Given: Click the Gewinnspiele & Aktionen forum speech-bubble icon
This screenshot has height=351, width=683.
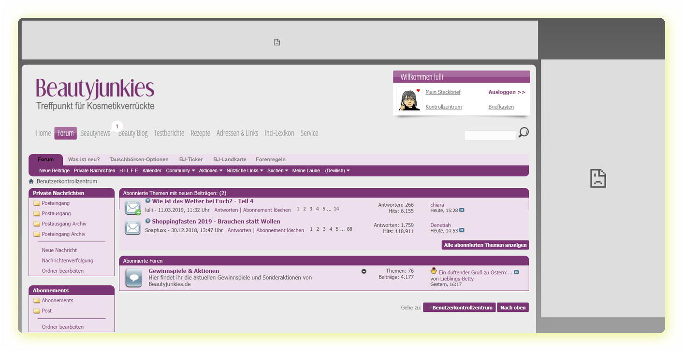Looking at the screenshot, I should (x=133, y=278).
